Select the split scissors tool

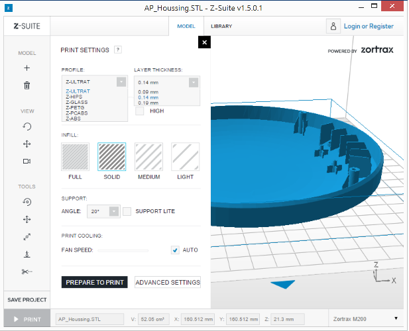tap(27, 272)
